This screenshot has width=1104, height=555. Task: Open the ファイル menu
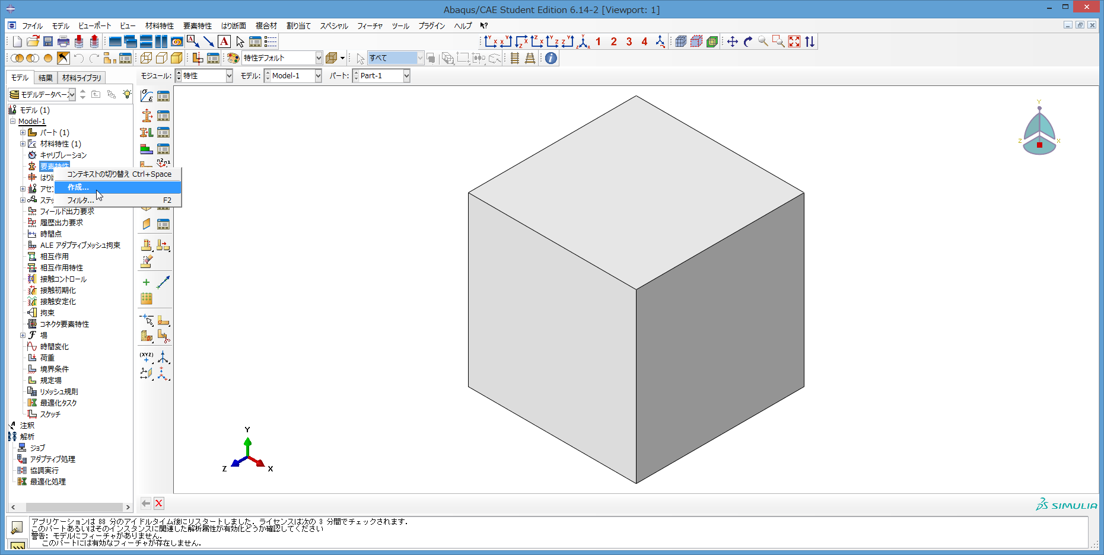pyautogui.click(x=32, y=26)
